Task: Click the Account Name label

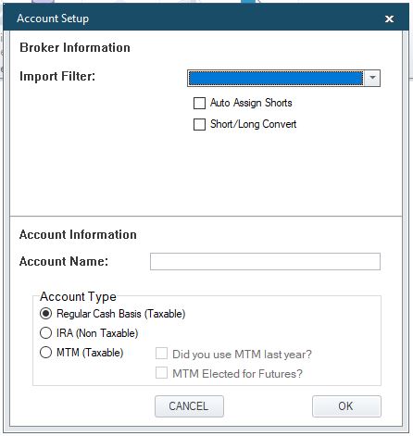Action: pyautogui.click(x=64, y=261)
